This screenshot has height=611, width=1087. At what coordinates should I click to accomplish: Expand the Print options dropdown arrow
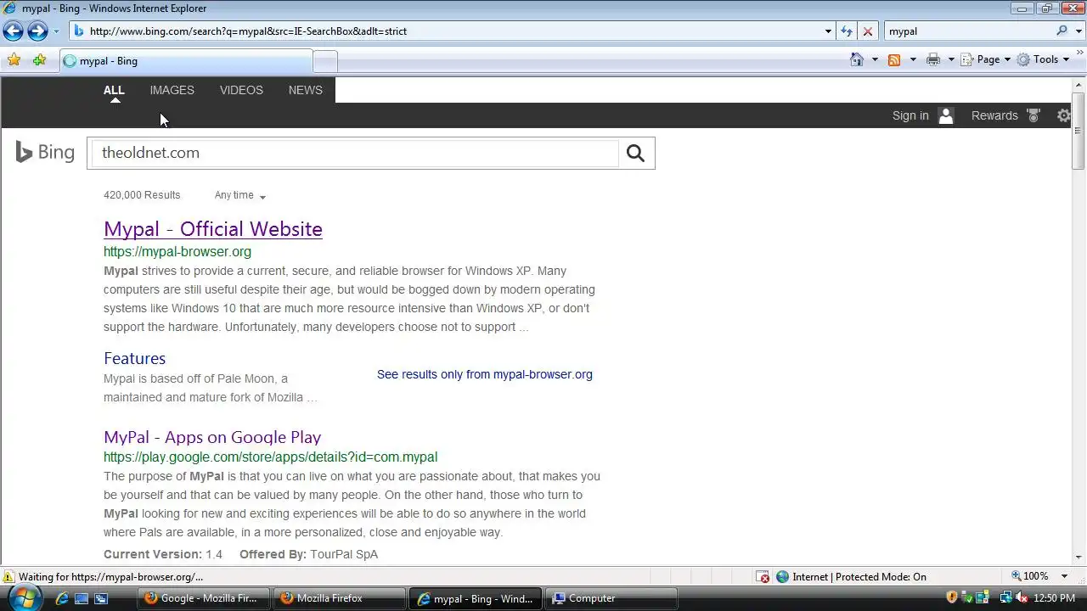951,59
